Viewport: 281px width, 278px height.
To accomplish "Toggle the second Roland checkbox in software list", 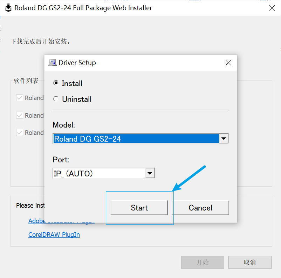I will tap(20, 115).
